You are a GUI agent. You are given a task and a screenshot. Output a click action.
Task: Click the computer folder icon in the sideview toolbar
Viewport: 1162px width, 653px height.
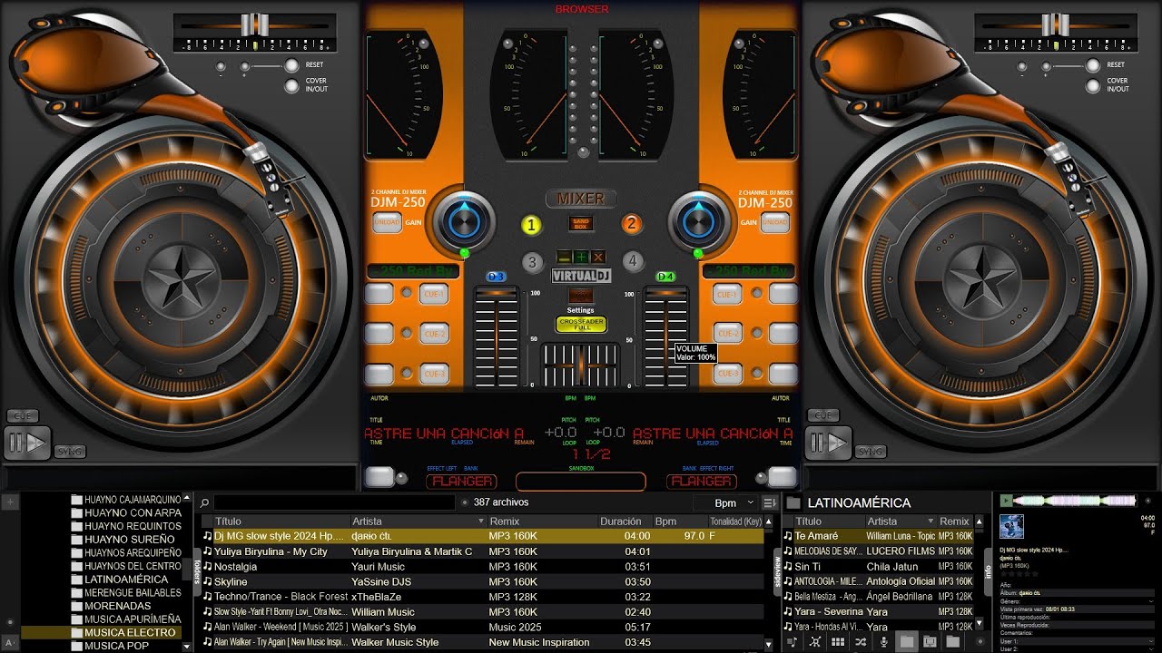tap(930, 642)
